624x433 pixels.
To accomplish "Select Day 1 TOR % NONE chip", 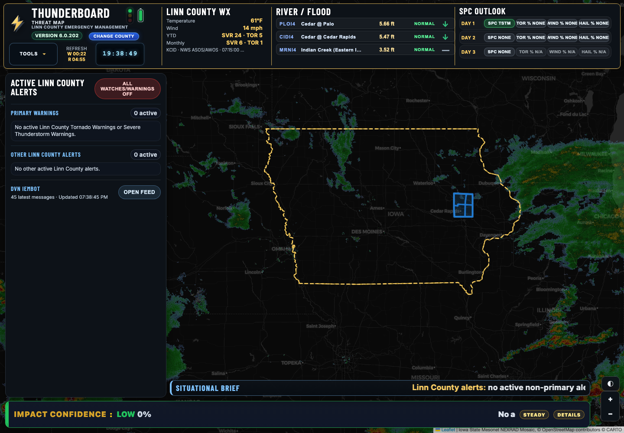I will click(531, 23).
